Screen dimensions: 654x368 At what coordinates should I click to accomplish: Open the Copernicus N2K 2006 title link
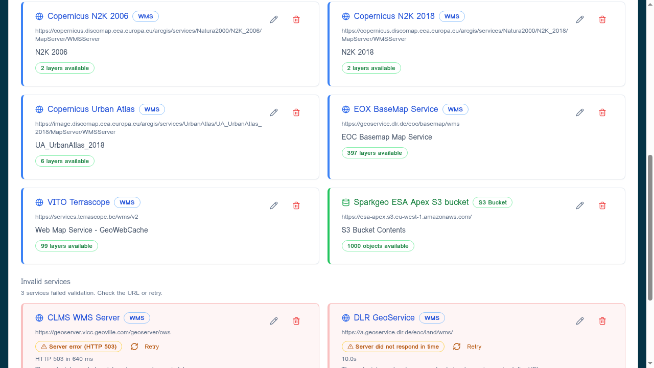[88, 16]
